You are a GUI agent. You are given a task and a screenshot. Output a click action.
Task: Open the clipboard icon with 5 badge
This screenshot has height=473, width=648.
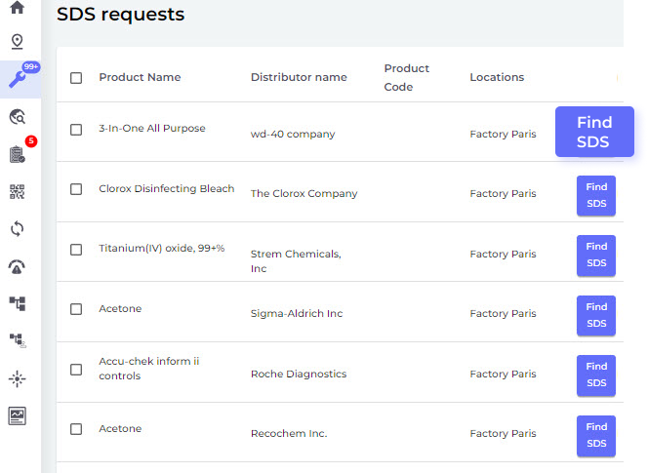point(17,154)
